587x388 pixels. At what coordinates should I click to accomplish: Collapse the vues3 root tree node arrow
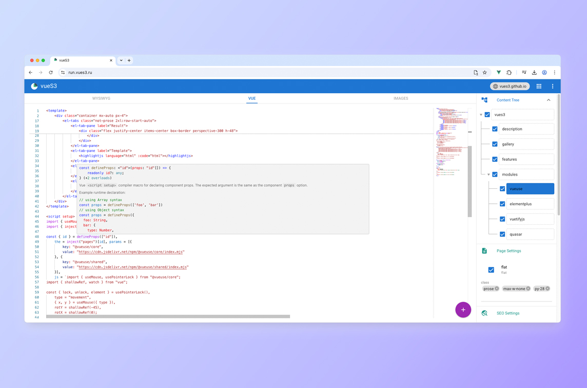coord(481,115)
